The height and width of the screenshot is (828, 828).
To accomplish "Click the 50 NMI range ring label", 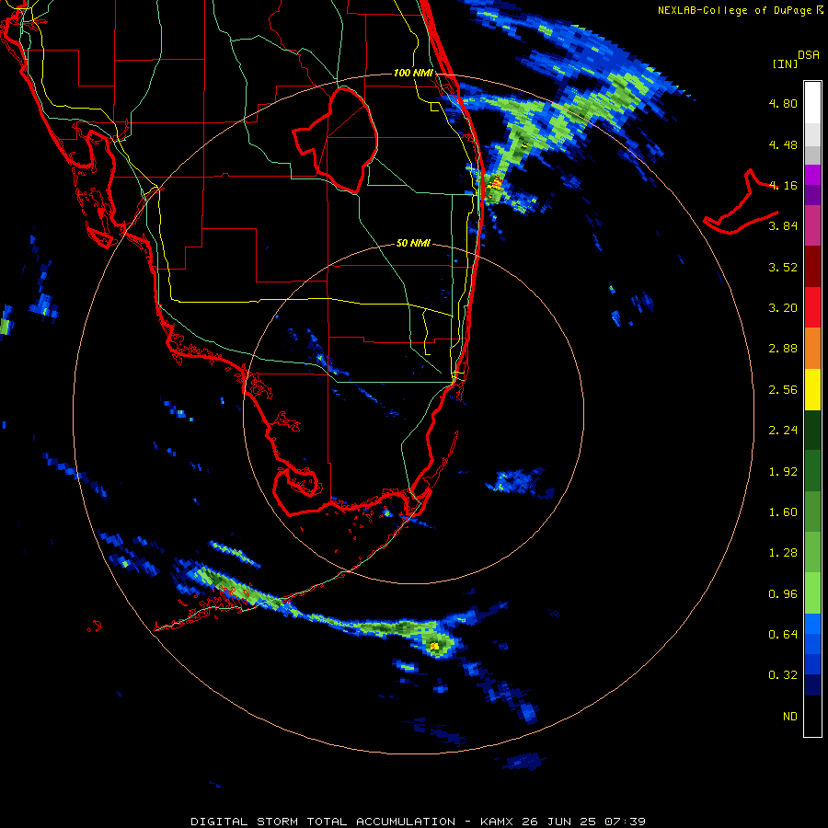I will click(x=413, y=243).
